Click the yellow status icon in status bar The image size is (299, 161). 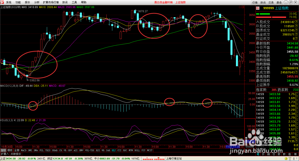[286, 159]
